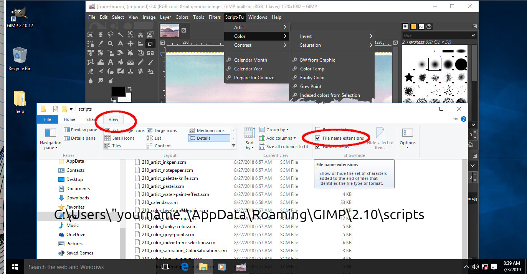The width and height of the screenshot is (527, 274).
Task: Swap foreground and background colors arrow
Action: point(130,88)
